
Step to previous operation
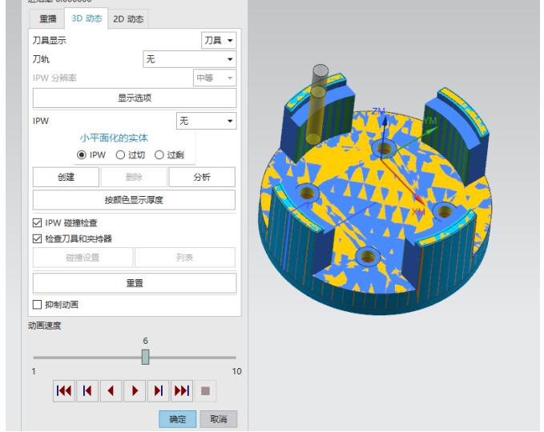[87, 390]
